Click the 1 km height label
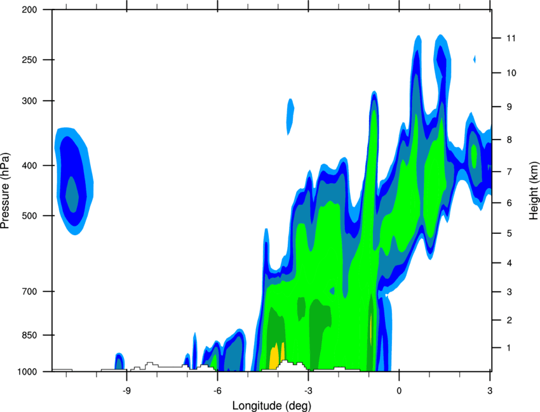Viewport: 540px width, 412px height. 509,348
